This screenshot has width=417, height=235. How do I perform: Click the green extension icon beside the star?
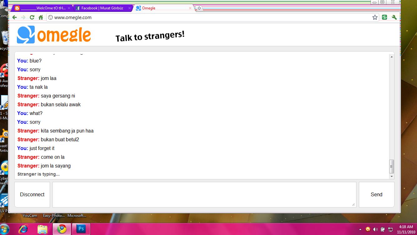click(385, 17)
